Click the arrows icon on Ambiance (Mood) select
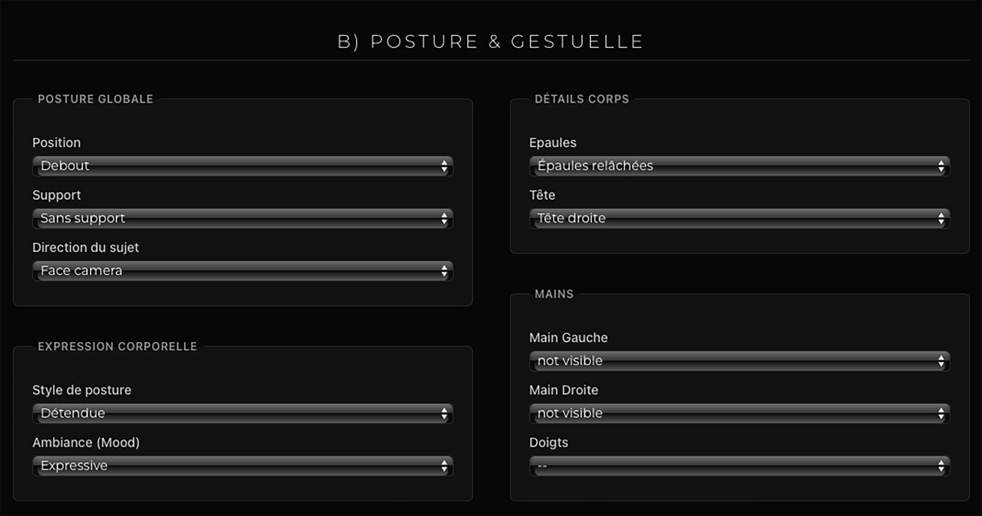The height and width of the screenshot is (516, 982). pos(444,466)
